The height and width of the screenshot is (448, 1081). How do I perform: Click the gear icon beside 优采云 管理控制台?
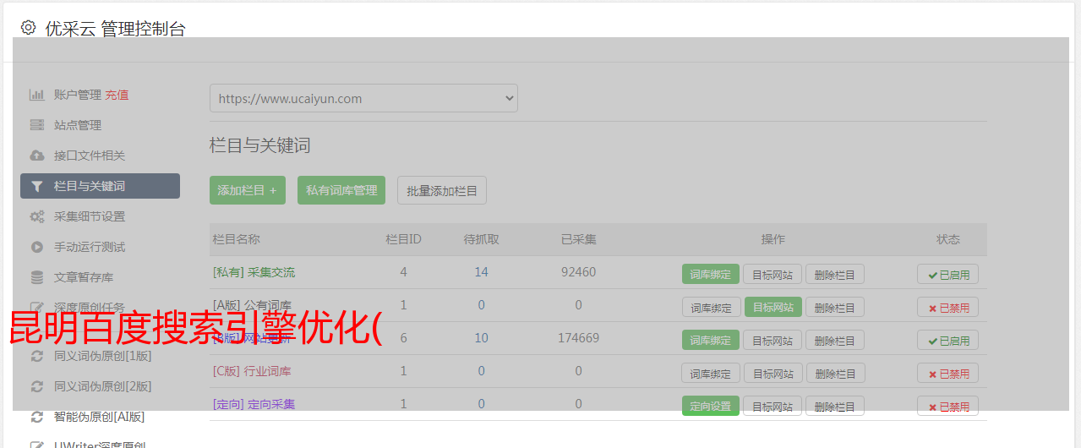point(28,28)
